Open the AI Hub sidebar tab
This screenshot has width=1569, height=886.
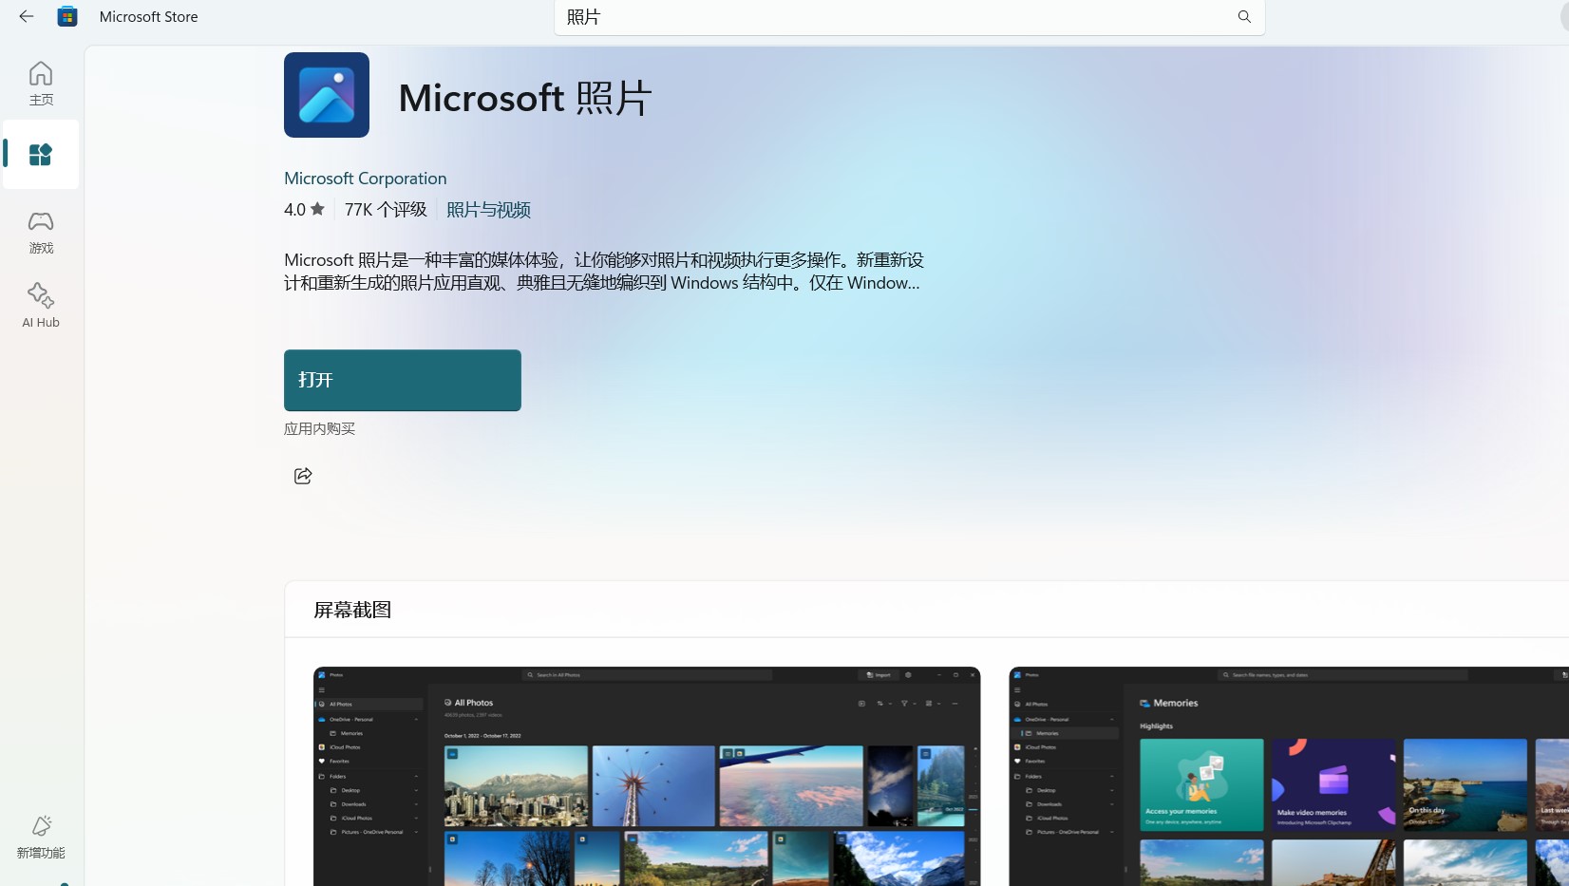coord(41,306)
